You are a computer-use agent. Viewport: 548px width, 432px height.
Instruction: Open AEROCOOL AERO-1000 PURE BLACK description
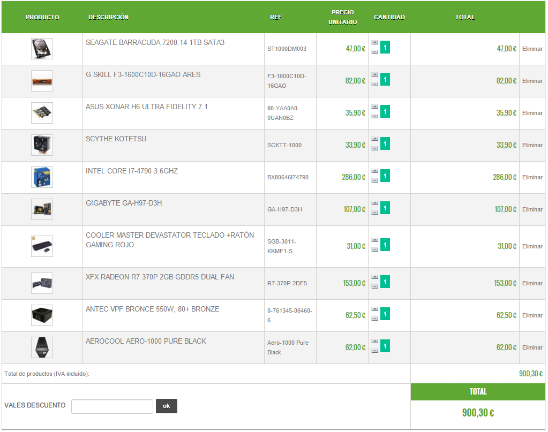146,342
